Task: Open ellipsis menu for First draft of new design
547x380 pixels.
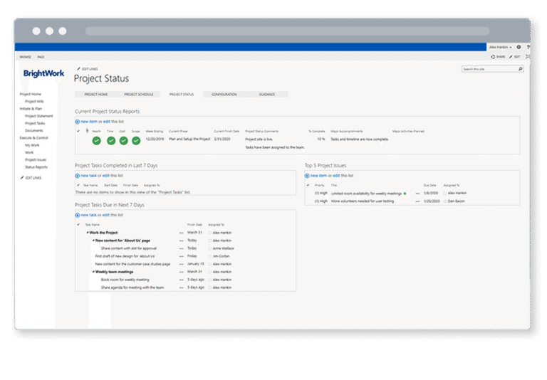Action: coord(181,256)
